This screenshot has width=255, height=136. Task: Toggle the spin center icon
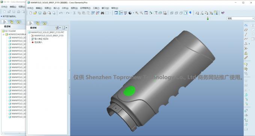tap(121, 13)
